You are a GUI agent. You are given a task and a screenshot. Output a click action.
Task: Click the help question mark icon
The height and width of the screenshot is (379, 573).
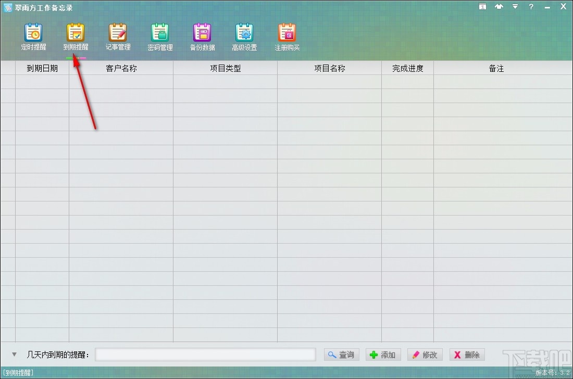click(531, 7)
